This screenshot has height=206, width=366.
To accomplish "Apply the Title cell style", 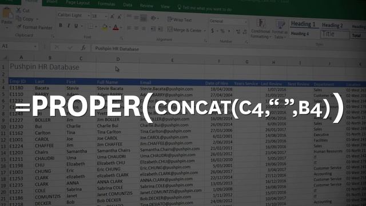I will (335, 34).
